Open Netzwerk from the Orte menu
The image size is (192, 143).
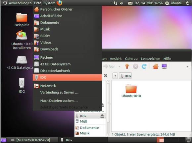coord(67,86)
